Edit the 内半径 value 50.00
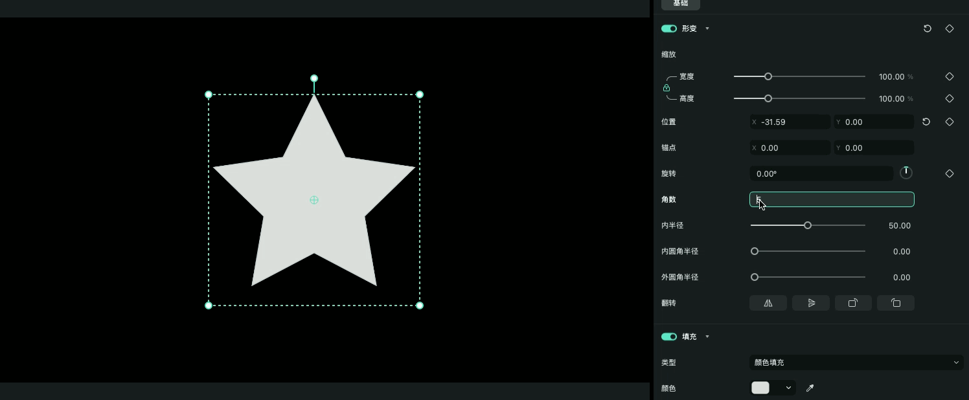 (x=900, y=225)
